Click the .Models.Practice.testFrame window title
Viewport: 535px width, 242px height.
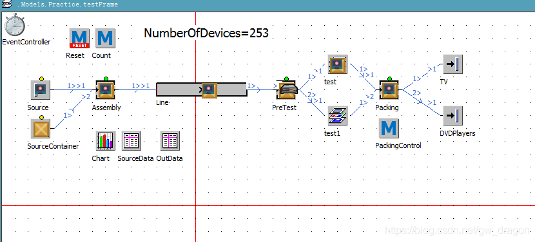click(67, 5)
